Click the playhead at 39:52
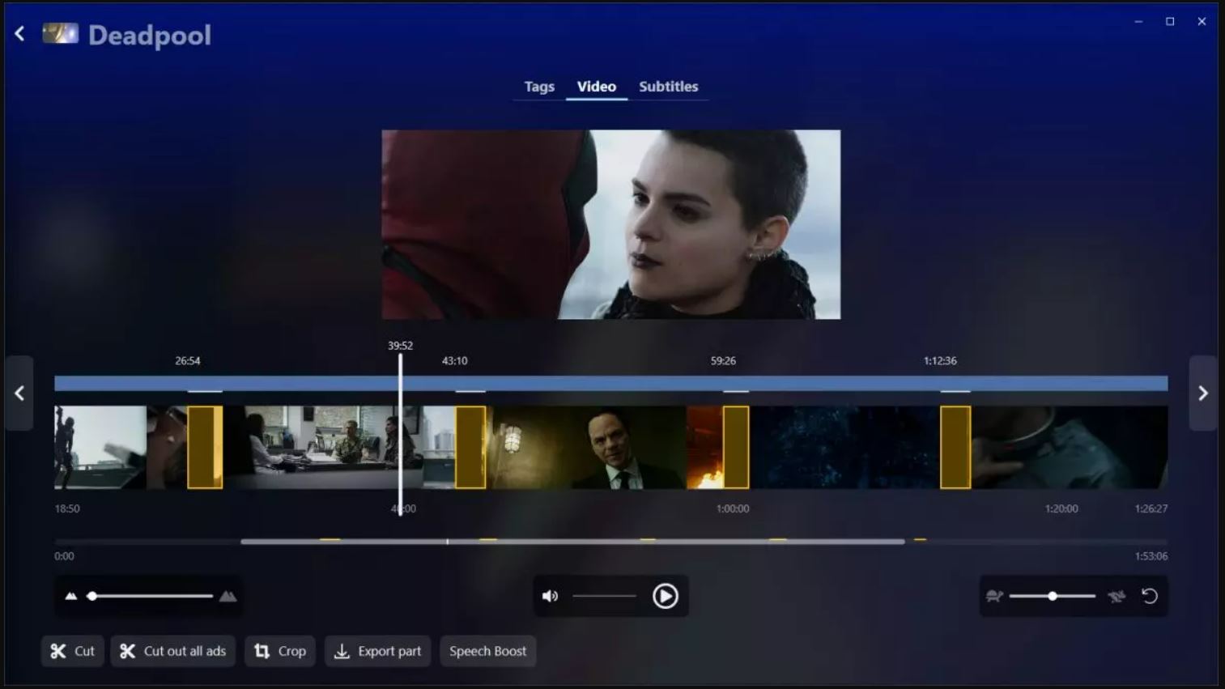 [400, 433]
